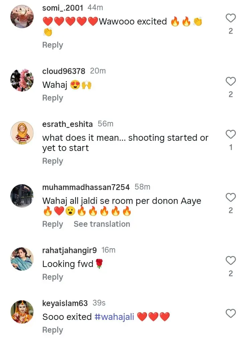Open the #wahajali hashtag

pos(114,317)
